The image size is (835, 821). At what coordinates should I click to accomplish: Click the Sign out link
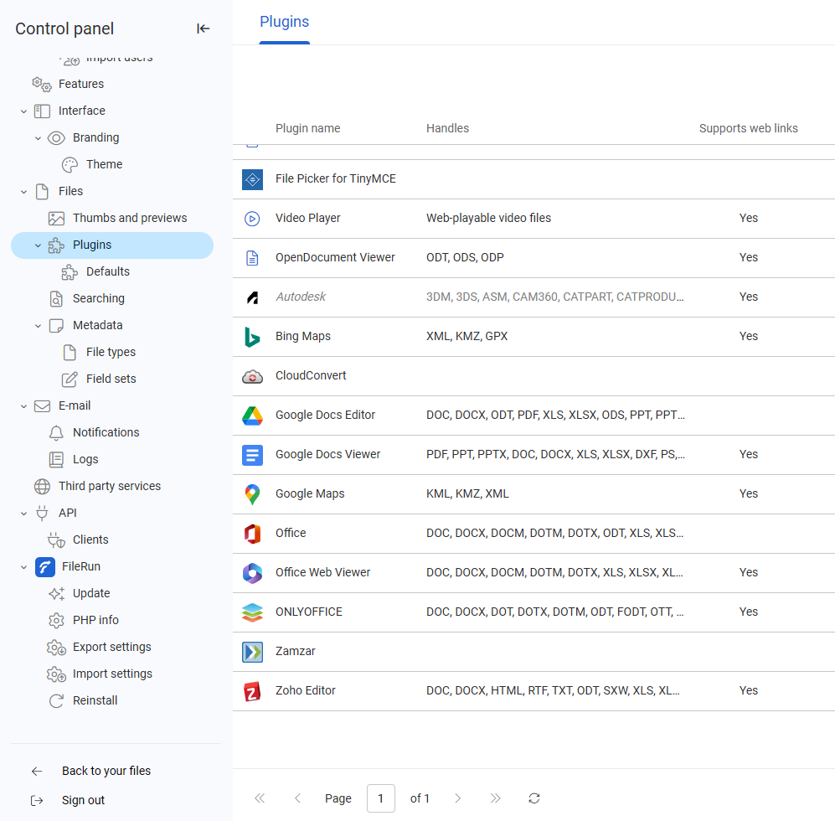click(83, 800)
